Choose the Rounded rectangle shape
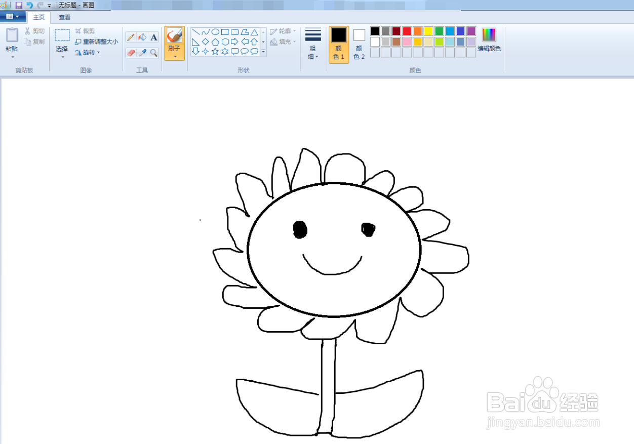Screen dimensions: 634x444 [x=234, y=32]
